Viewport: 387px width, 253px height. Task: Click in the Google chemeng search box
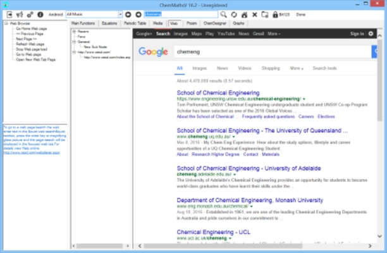point(273,52)
